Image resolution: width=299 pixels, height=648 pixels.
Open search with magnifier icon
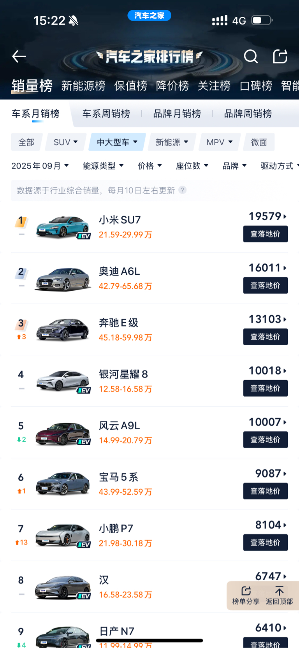coord(251,57)
